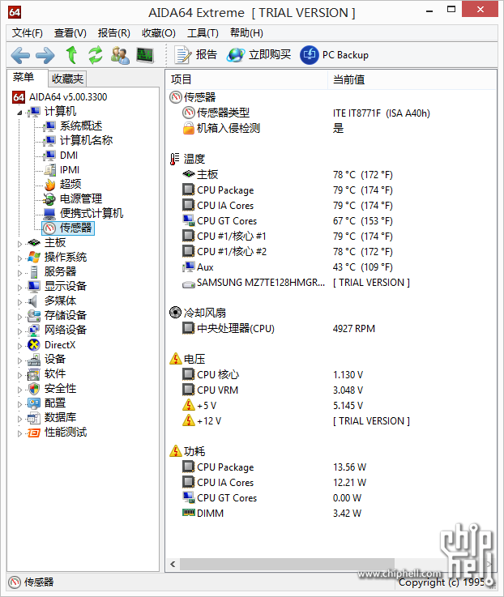Screen dimensions: 504x597
Task: Select CPU GT Cores temperature row
Action: click(331, 221)
